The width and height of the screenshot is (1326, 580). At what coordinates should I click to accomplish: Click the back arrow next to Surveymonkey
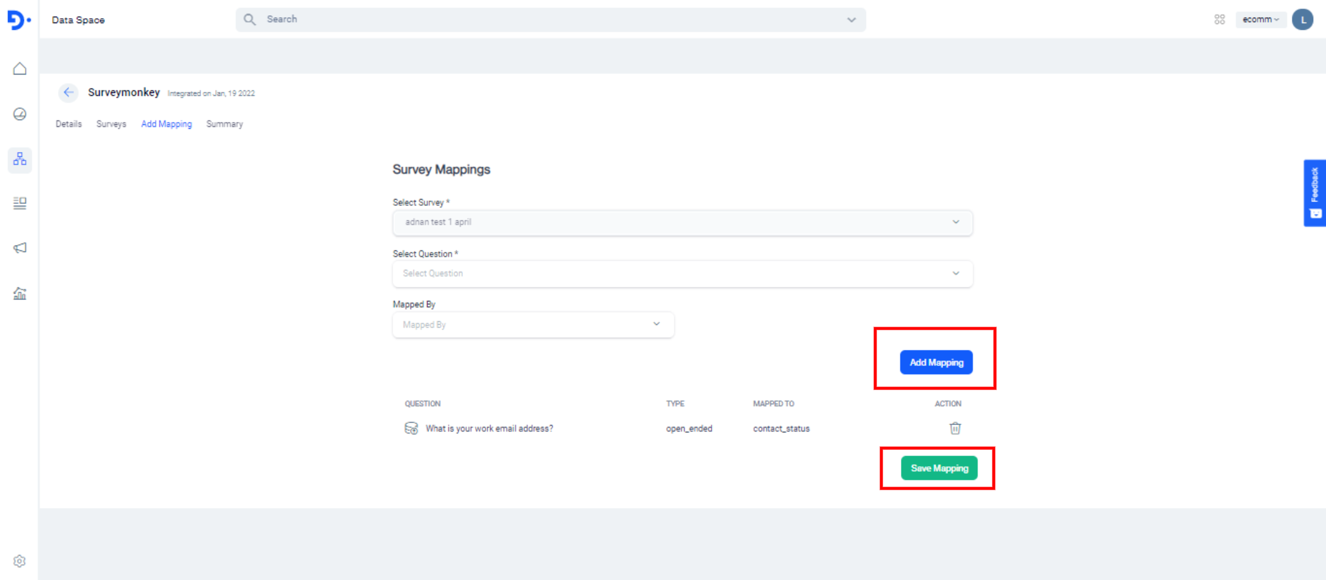click(x=68, y=93)
